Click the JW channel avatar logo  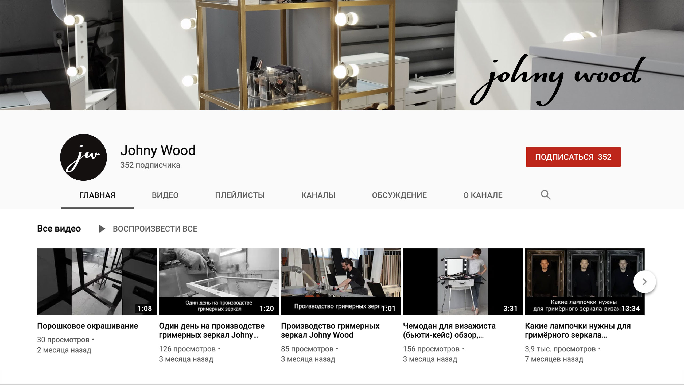[83, 157]
